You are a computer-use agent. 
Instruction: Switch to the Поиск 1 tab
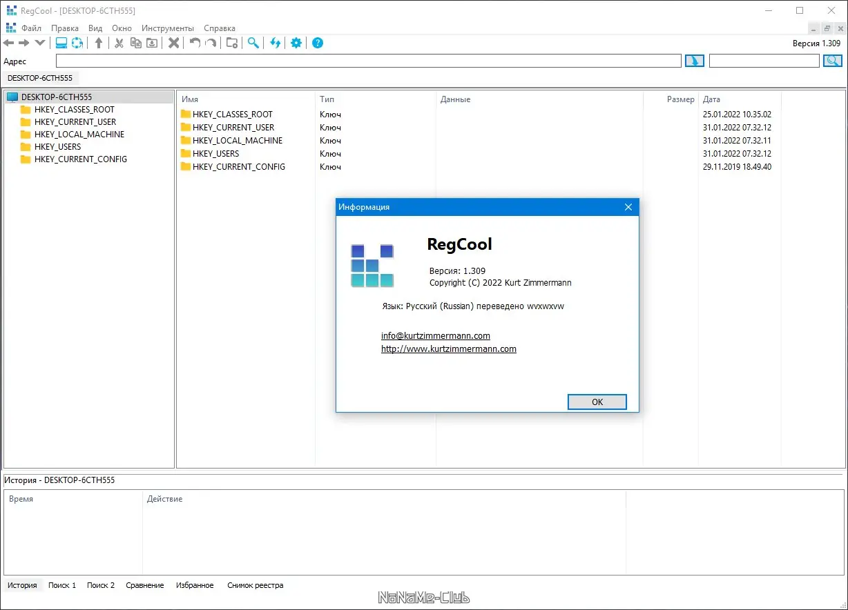point(62,585)
